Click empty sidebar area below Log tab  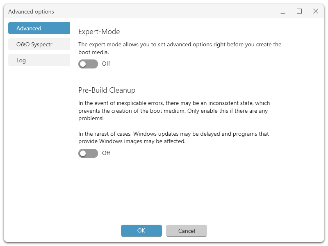(39, 143)
